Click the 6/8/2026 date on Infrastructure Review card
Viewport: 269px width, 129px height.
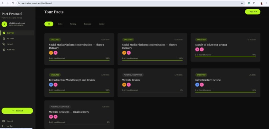[252, 75]
